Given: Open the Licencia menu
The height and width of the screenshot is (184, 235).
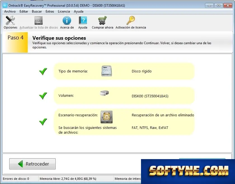Looking at the screenshot, I should 64,11.
